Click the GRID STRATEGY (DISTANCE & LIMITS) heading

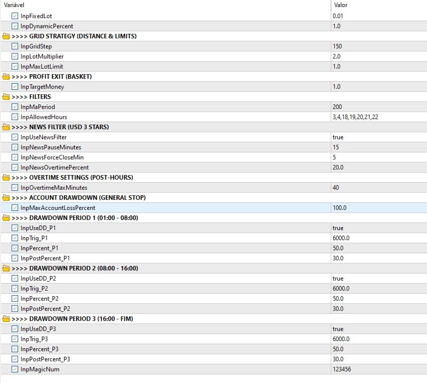(x=83, y=36)
